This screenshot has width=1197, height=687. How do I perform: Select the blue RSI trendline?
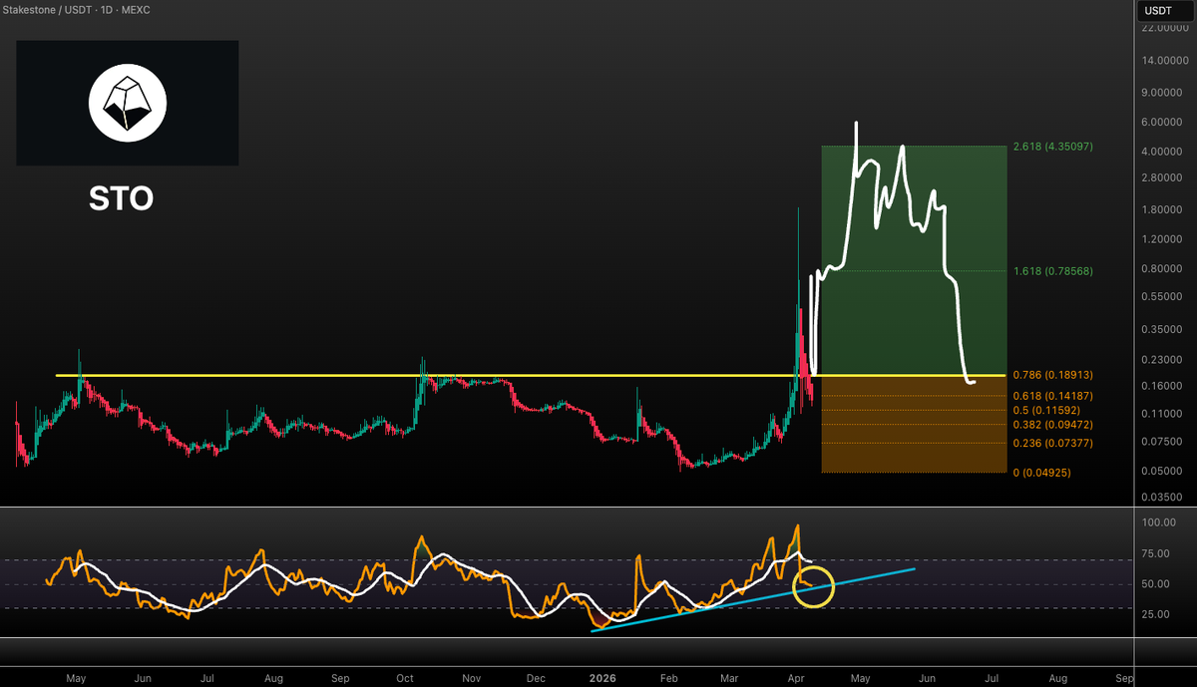(x=753, y=598)
